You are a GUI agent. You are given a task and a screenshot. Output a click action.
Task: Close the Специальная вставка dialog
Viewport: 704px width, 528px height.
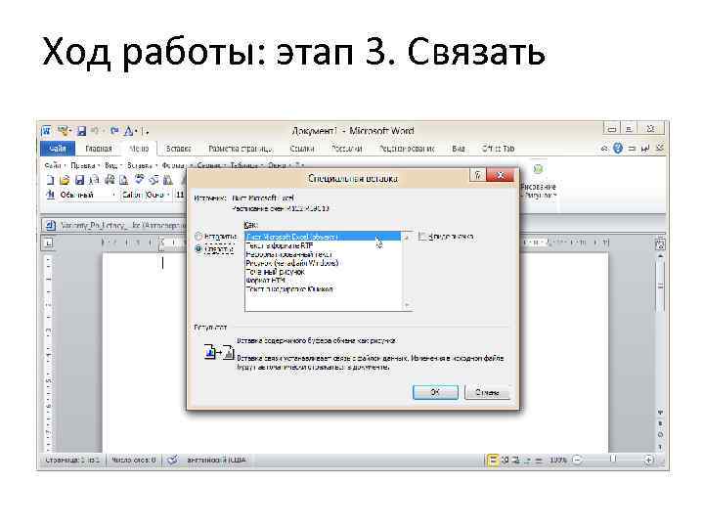pos(501,175)
